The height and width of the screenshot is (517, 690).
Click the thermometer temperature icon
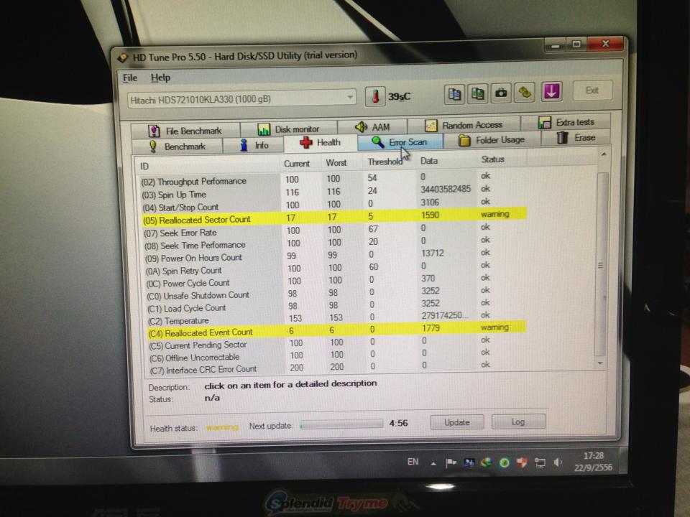click(375, 96)
